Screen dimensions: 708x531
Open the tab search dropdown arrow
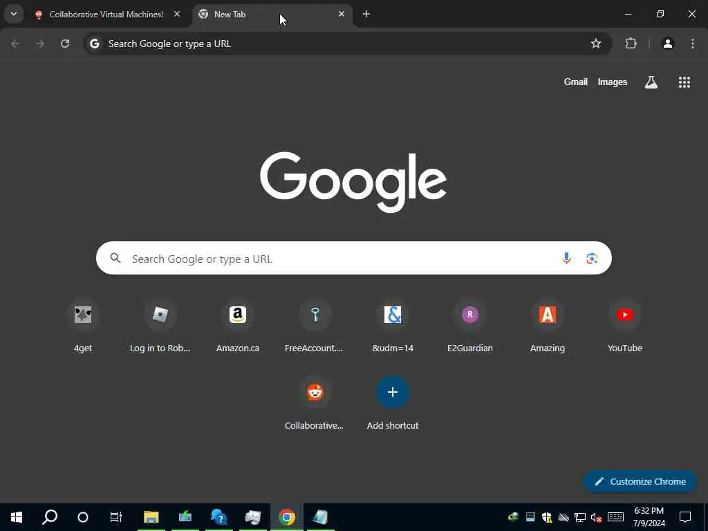click(x=14, y=14)
